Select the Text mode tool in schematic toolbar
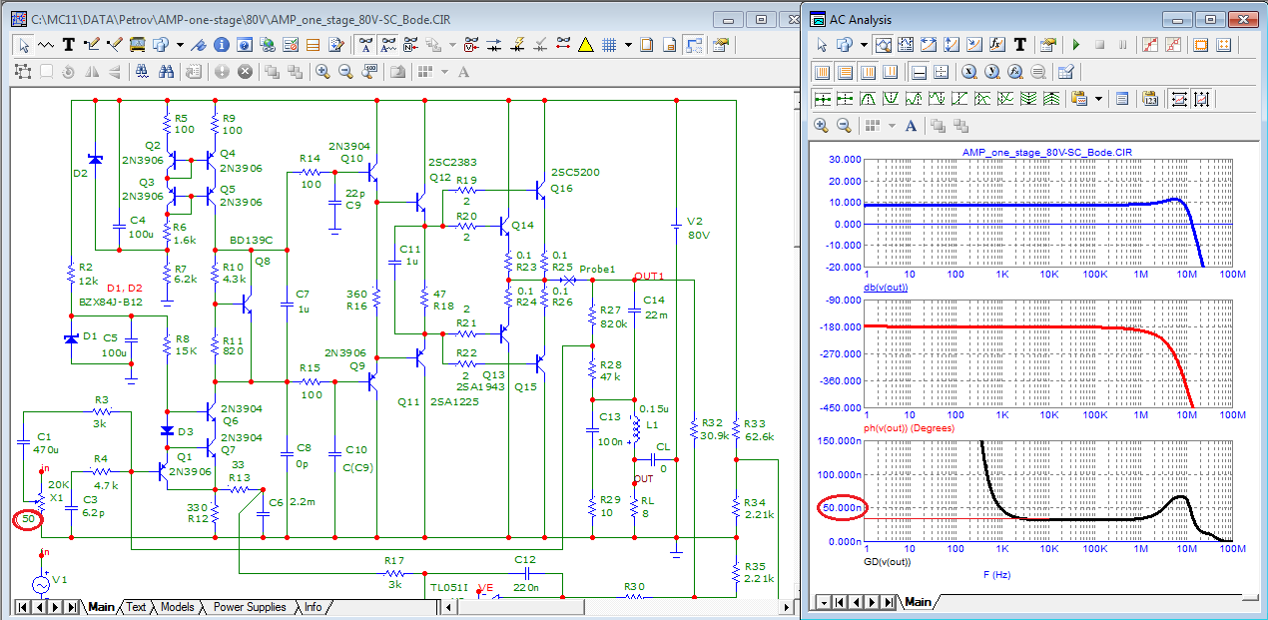This screenshot has height=620, width=1268. click(x=69, y=45)
